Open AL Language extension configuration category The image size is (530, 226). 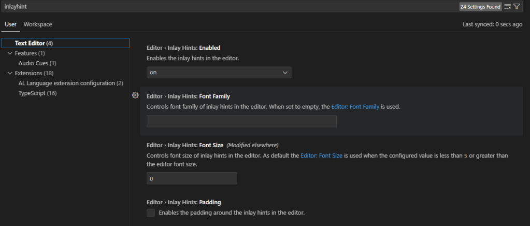(x=70, y=83)
